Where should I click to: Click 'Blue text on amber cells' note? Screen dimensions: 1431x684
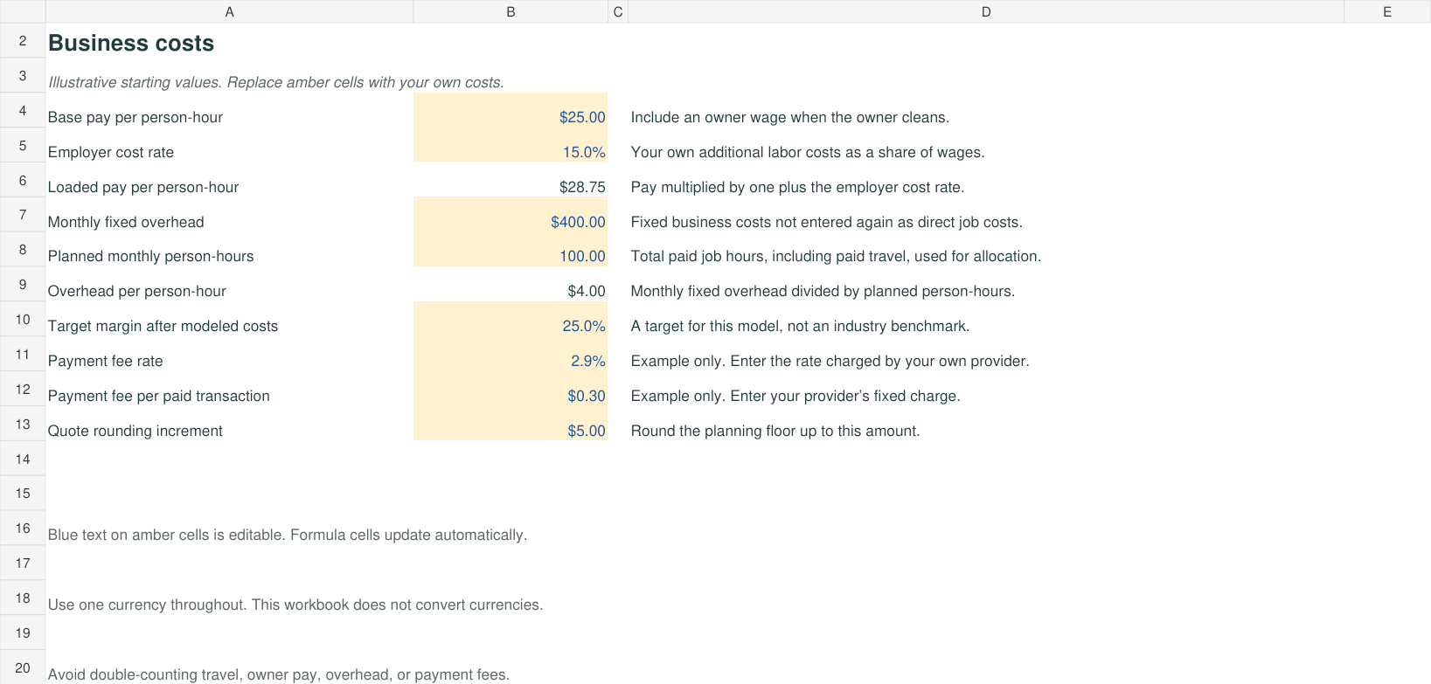tap(288, 535)
